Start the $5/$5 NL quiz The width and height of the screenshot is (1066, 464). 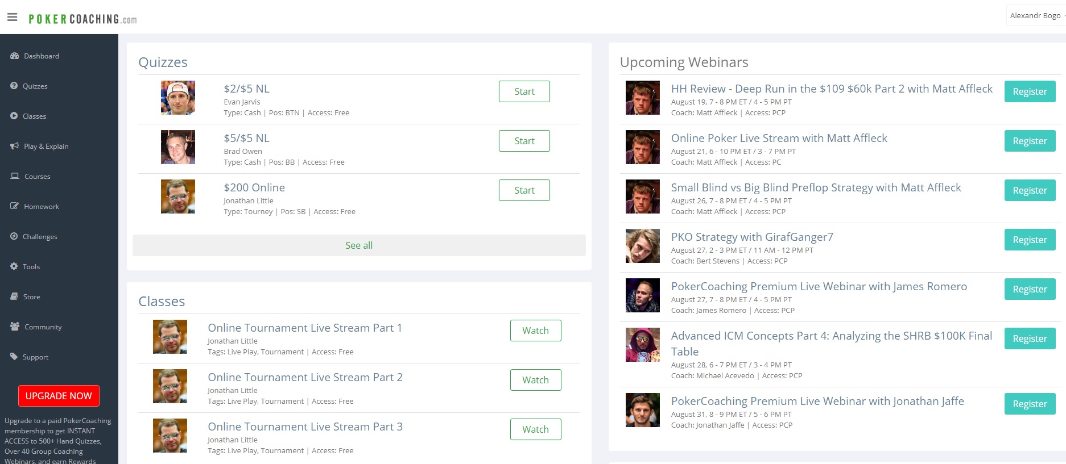point(524,141)
